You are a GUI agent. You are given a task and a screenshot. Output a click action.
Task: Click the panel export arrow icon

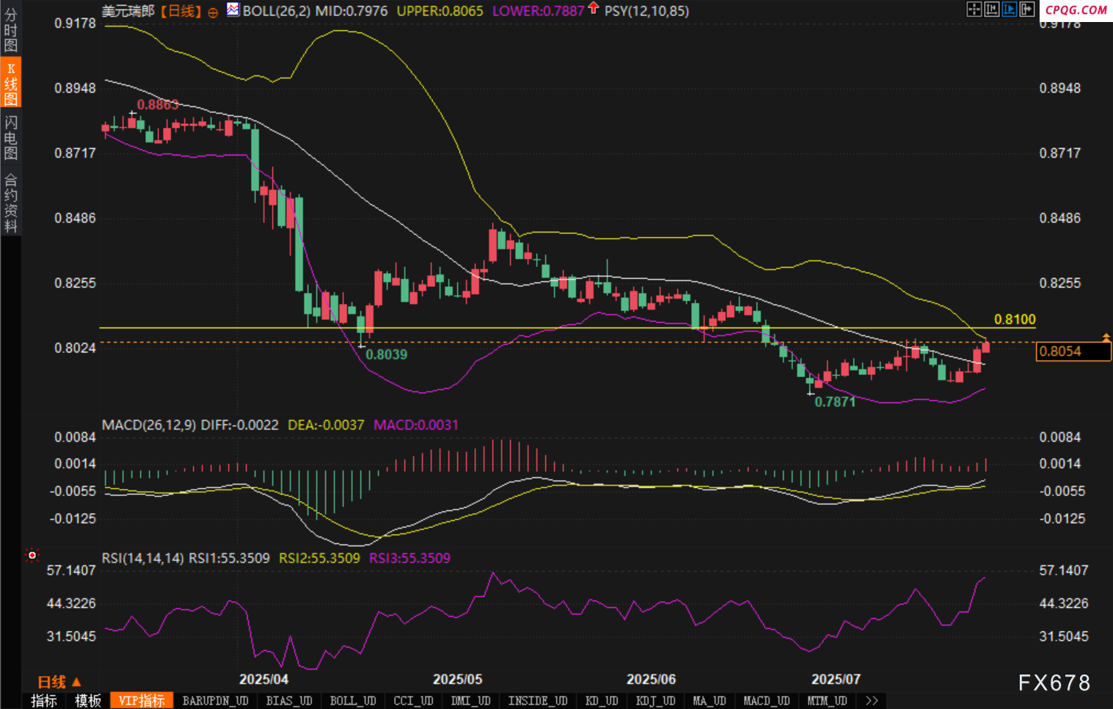(1027, 10)
